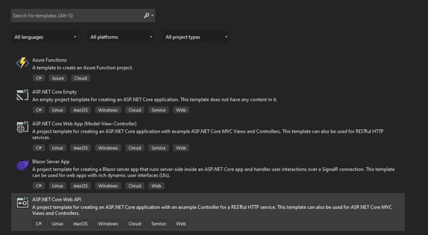This screenshot has height=235, width=428.
Task: Click the Azure Functions description text
Action: tap(83, 68)
